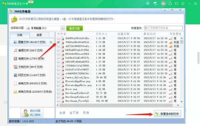Viewport: 200px width, 126px height.
Task: Click the web page category icon
Action: 15,75
